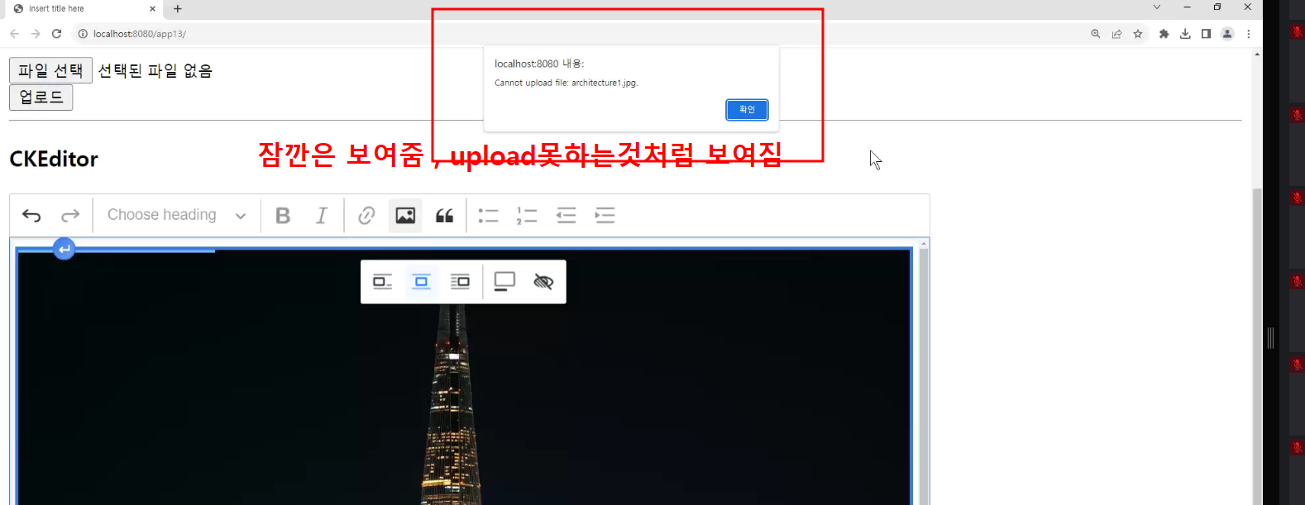Create a bulleted list

click(x=488, y=216)
